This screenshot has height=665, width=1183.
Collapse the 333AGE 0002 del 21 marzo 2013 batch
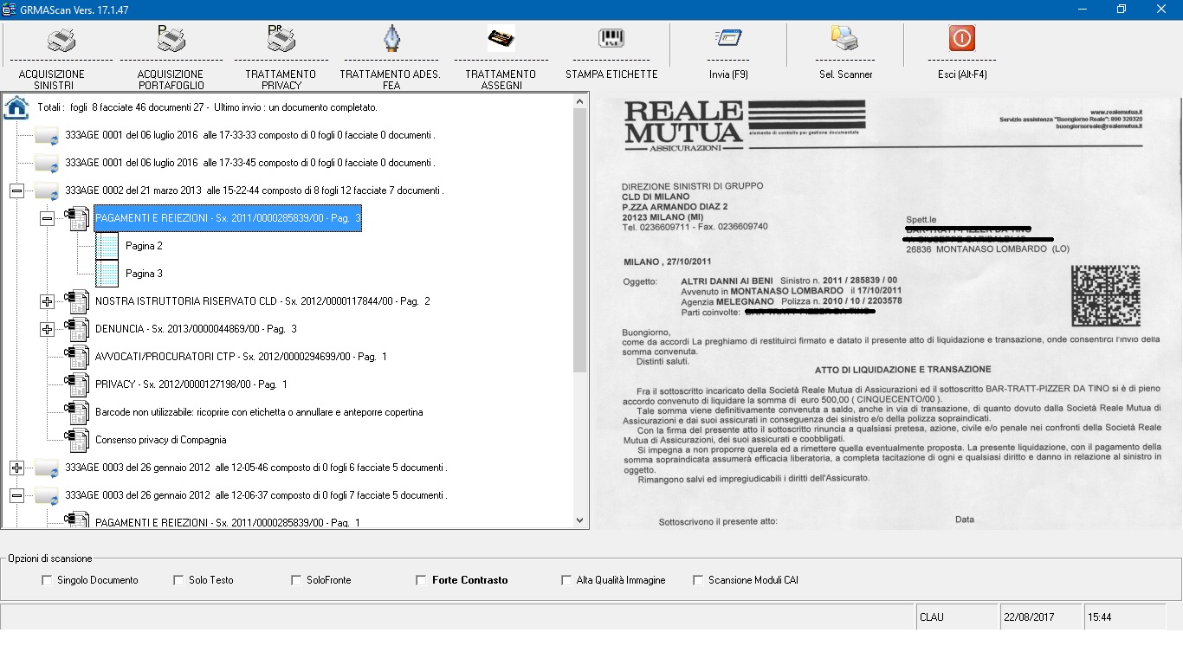point(16,190)
